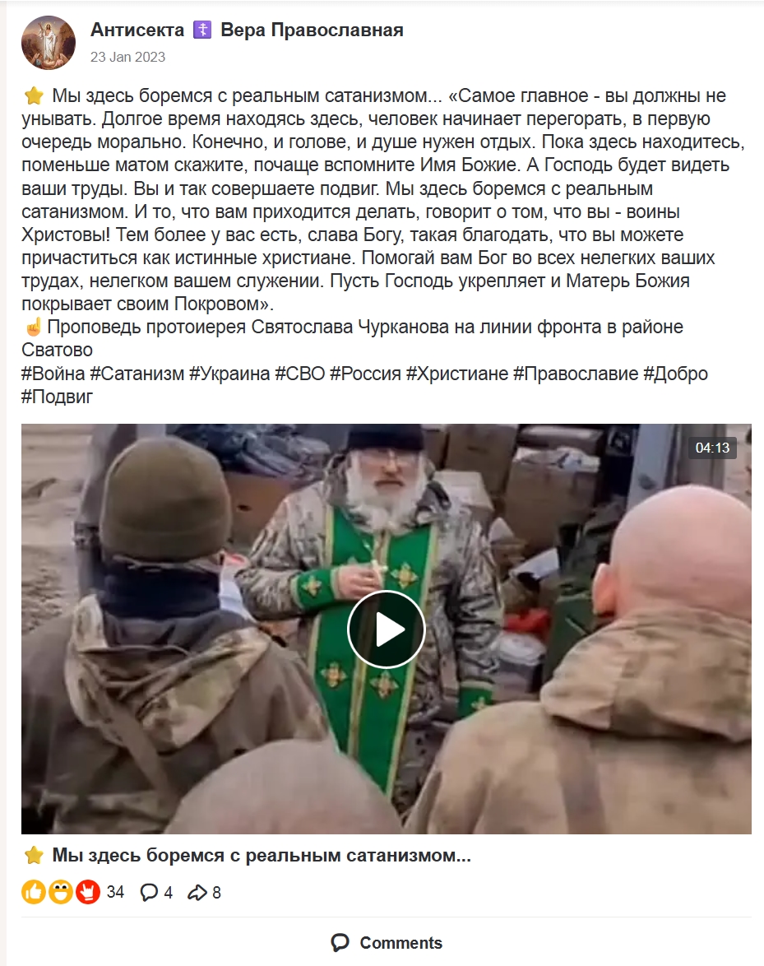Click the video title below the thumbnail
764x966 pixels.
click(261, 855)
